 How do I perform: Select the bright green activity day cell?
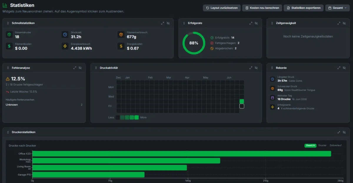242,101
